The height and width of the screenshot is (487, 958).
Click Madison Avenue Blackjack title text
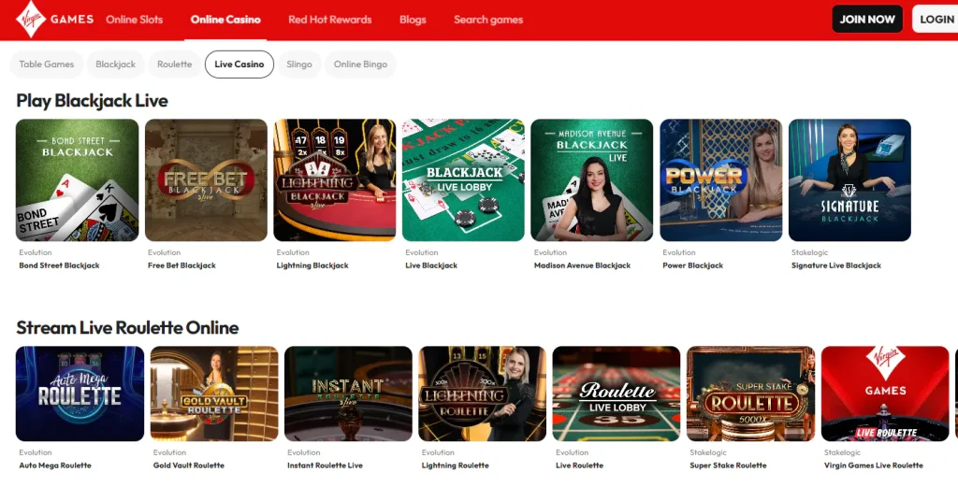tap(582, 265)
